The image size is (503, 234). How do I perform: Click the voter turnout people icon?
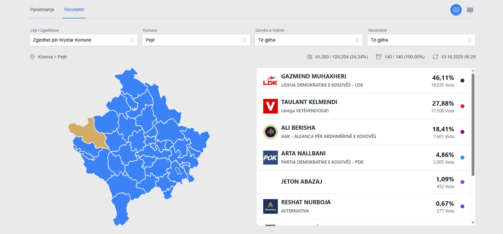(x=310, y=57)
